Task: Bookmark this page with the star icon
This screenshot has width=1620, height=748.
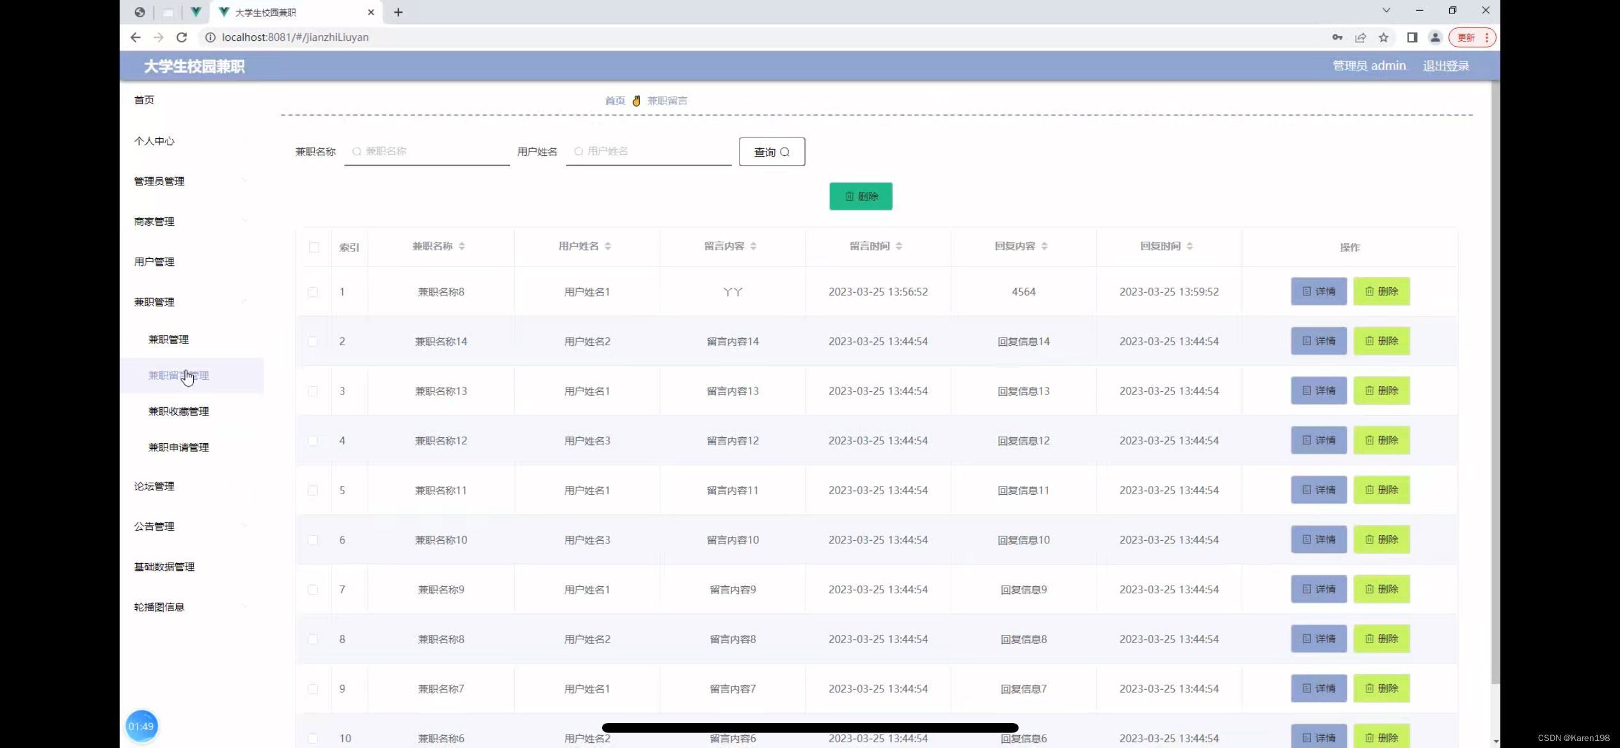Action: click(x=1383, y=37)
